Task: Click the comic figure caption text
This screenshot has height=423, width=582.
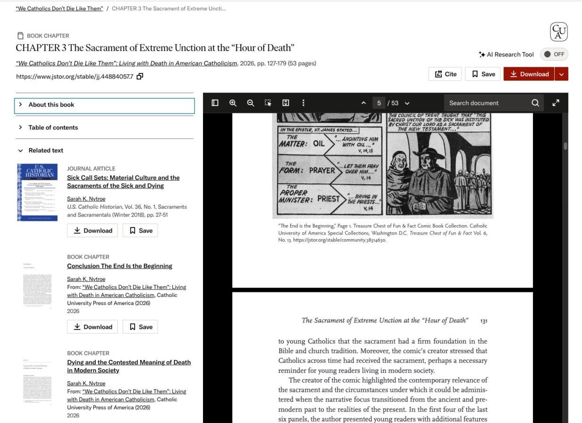Action: point(383,233)
